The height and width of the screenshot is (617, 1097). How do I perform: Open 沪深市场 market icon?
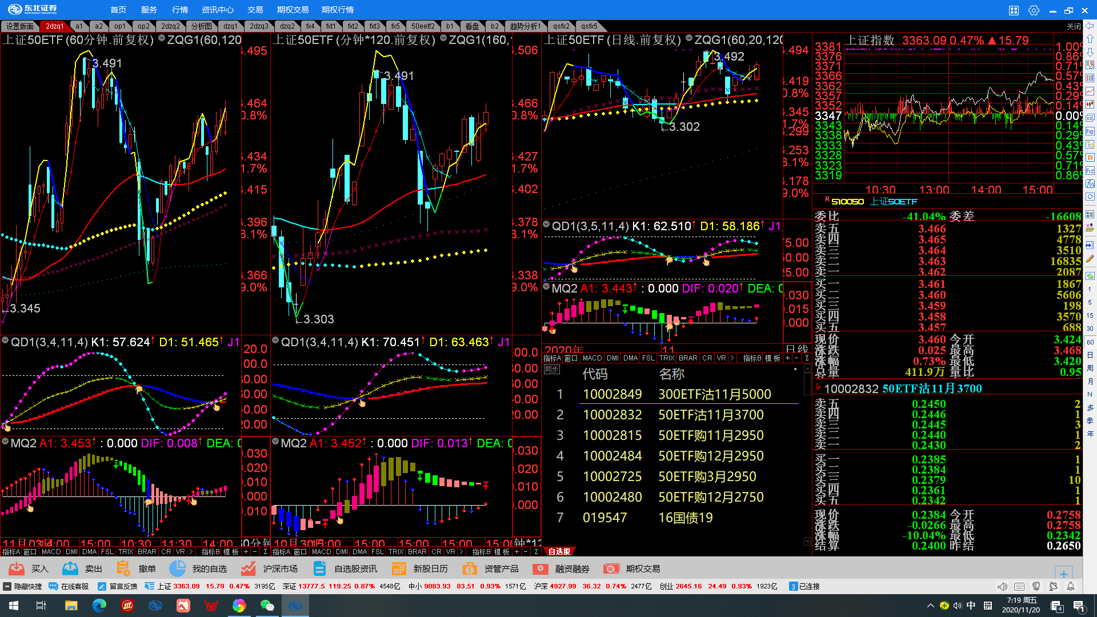(248, 568)
